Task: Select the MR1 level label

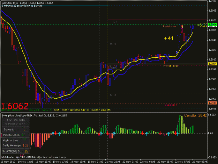Action: [x=113, y=44]
